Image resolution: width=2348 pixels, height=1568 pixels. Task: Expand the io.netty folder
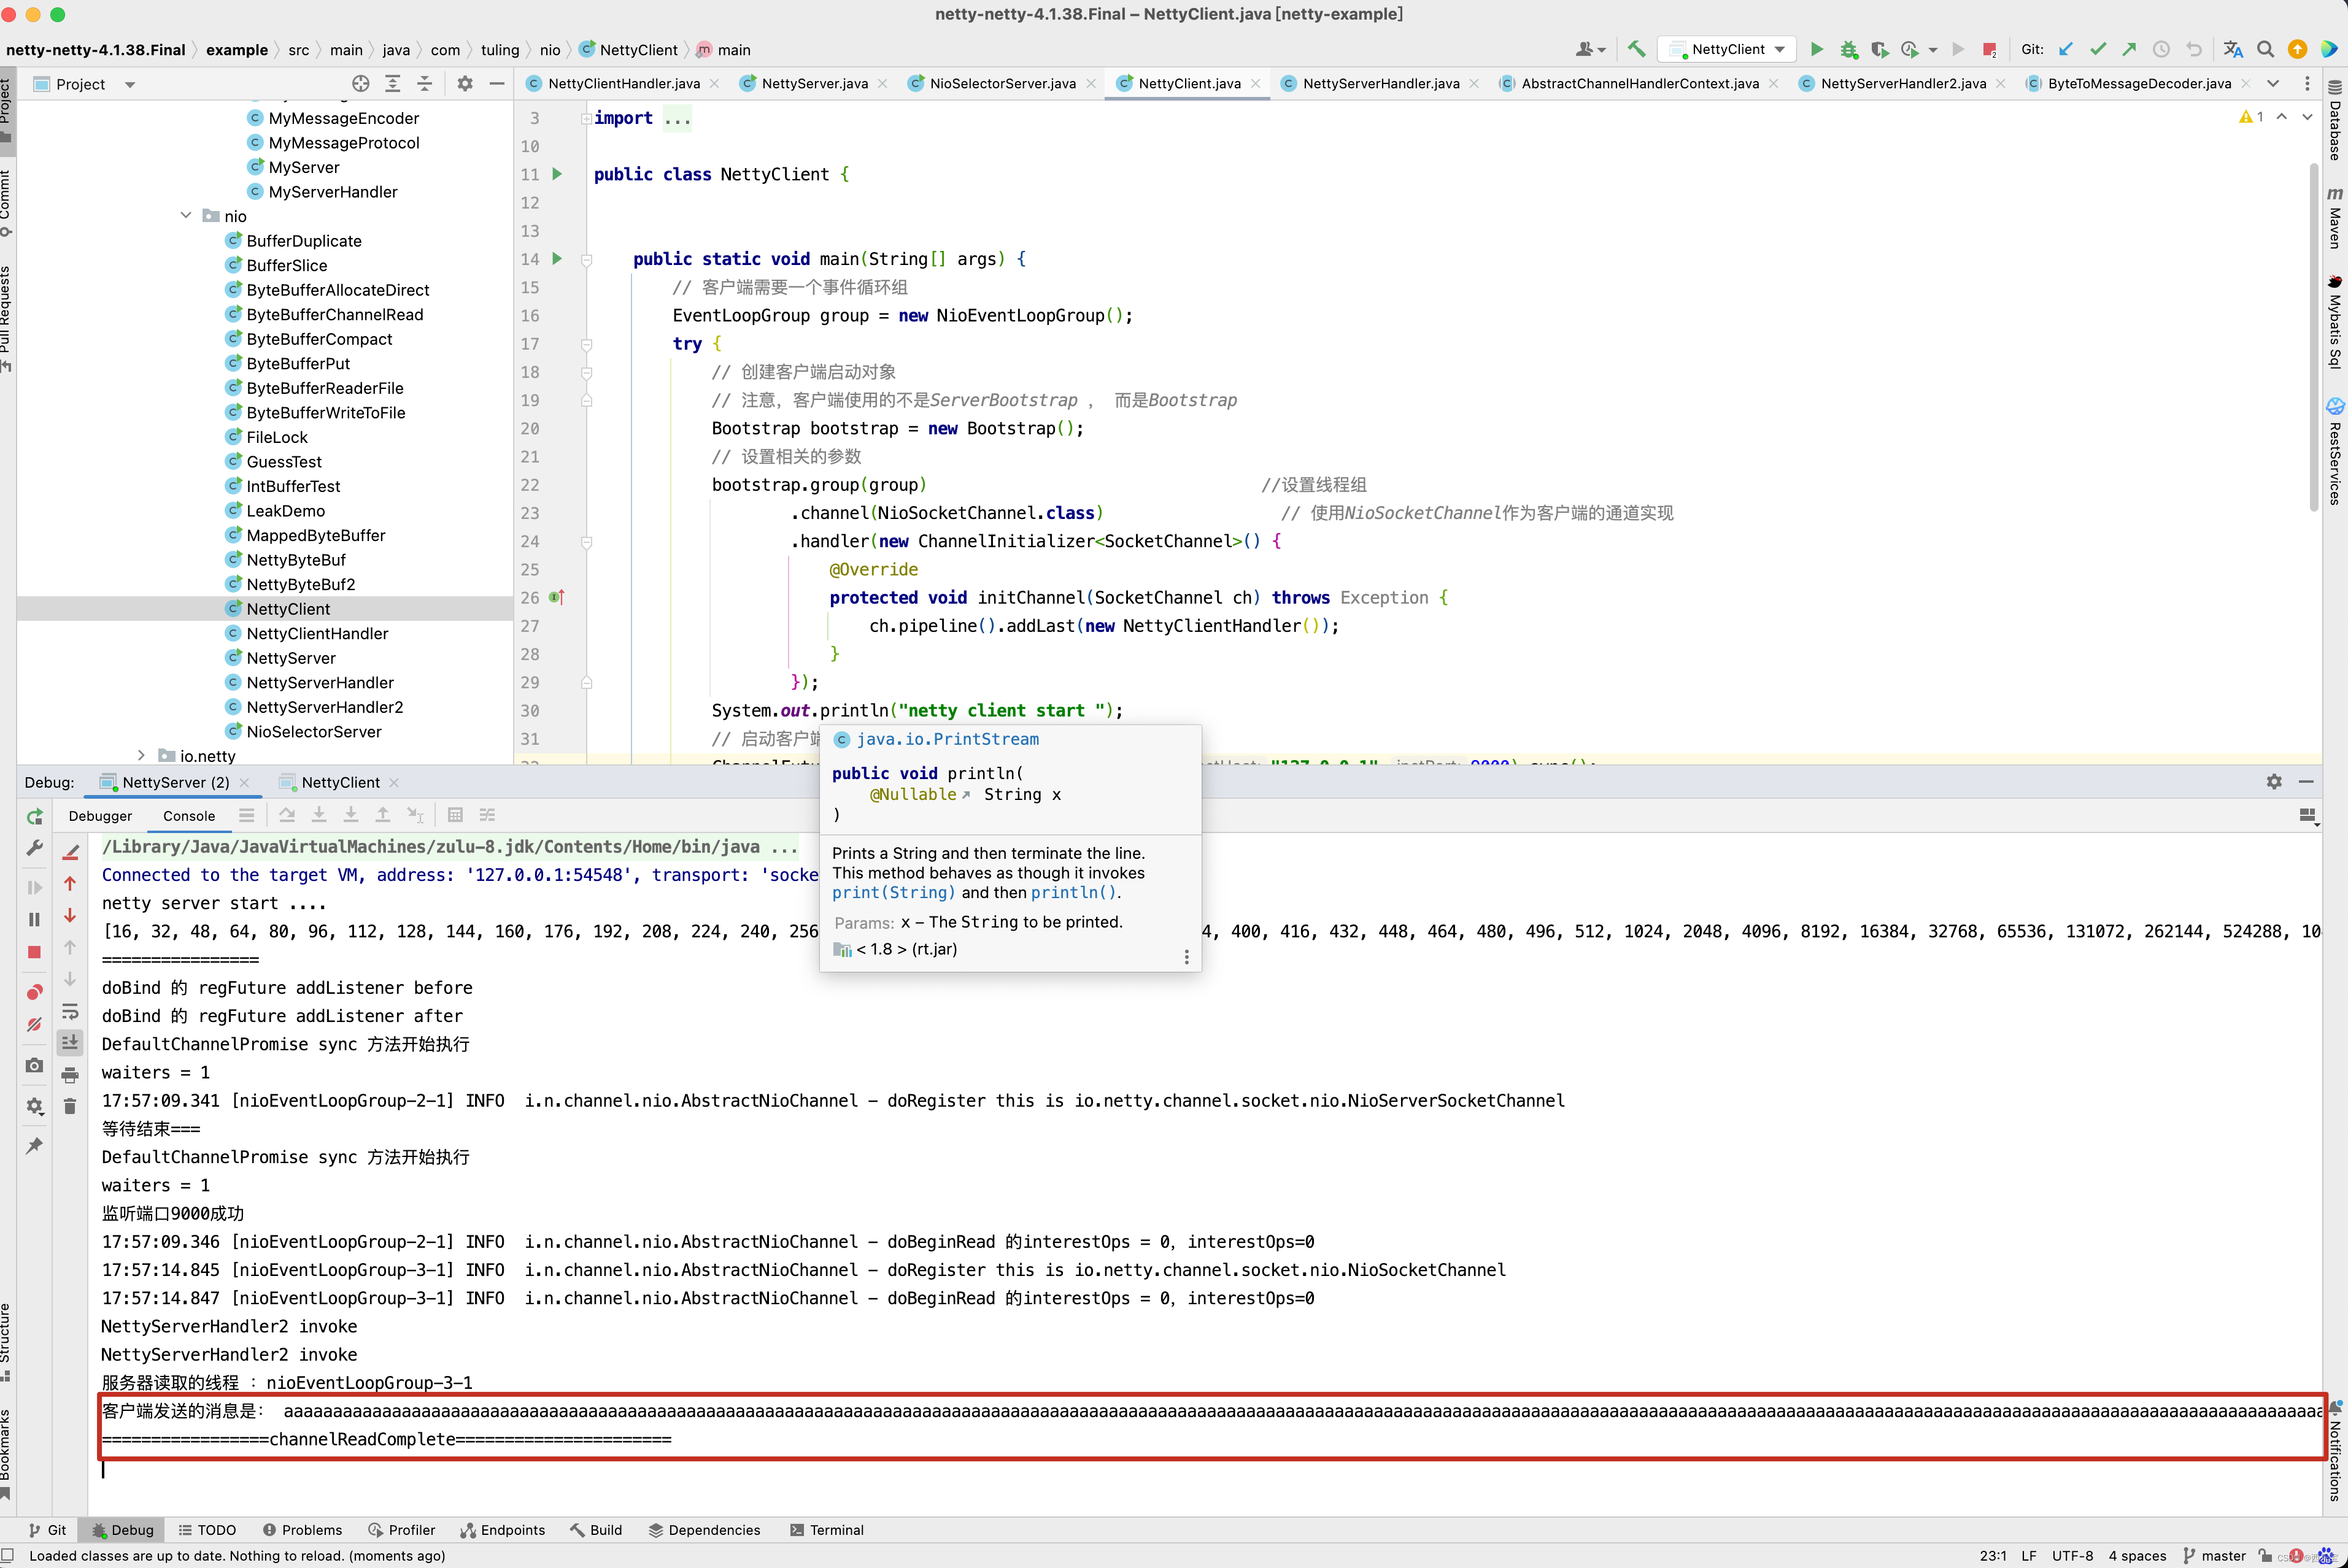(x=141, y=756)
